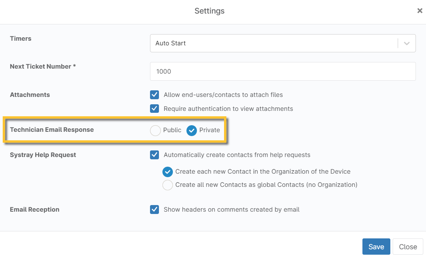Disable automatic contact creation from help requests
This screenshot has height=257, width=426.
pos(154,155)
